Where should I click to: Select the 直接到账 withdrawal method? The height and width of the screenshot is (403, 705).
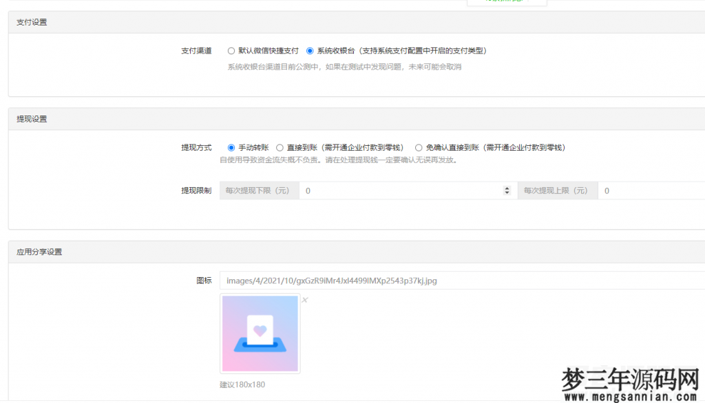click(280, 146)
